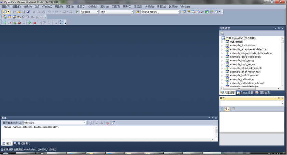
Task: Expand the ALL_BUILD project node
Action: point(222,42)
